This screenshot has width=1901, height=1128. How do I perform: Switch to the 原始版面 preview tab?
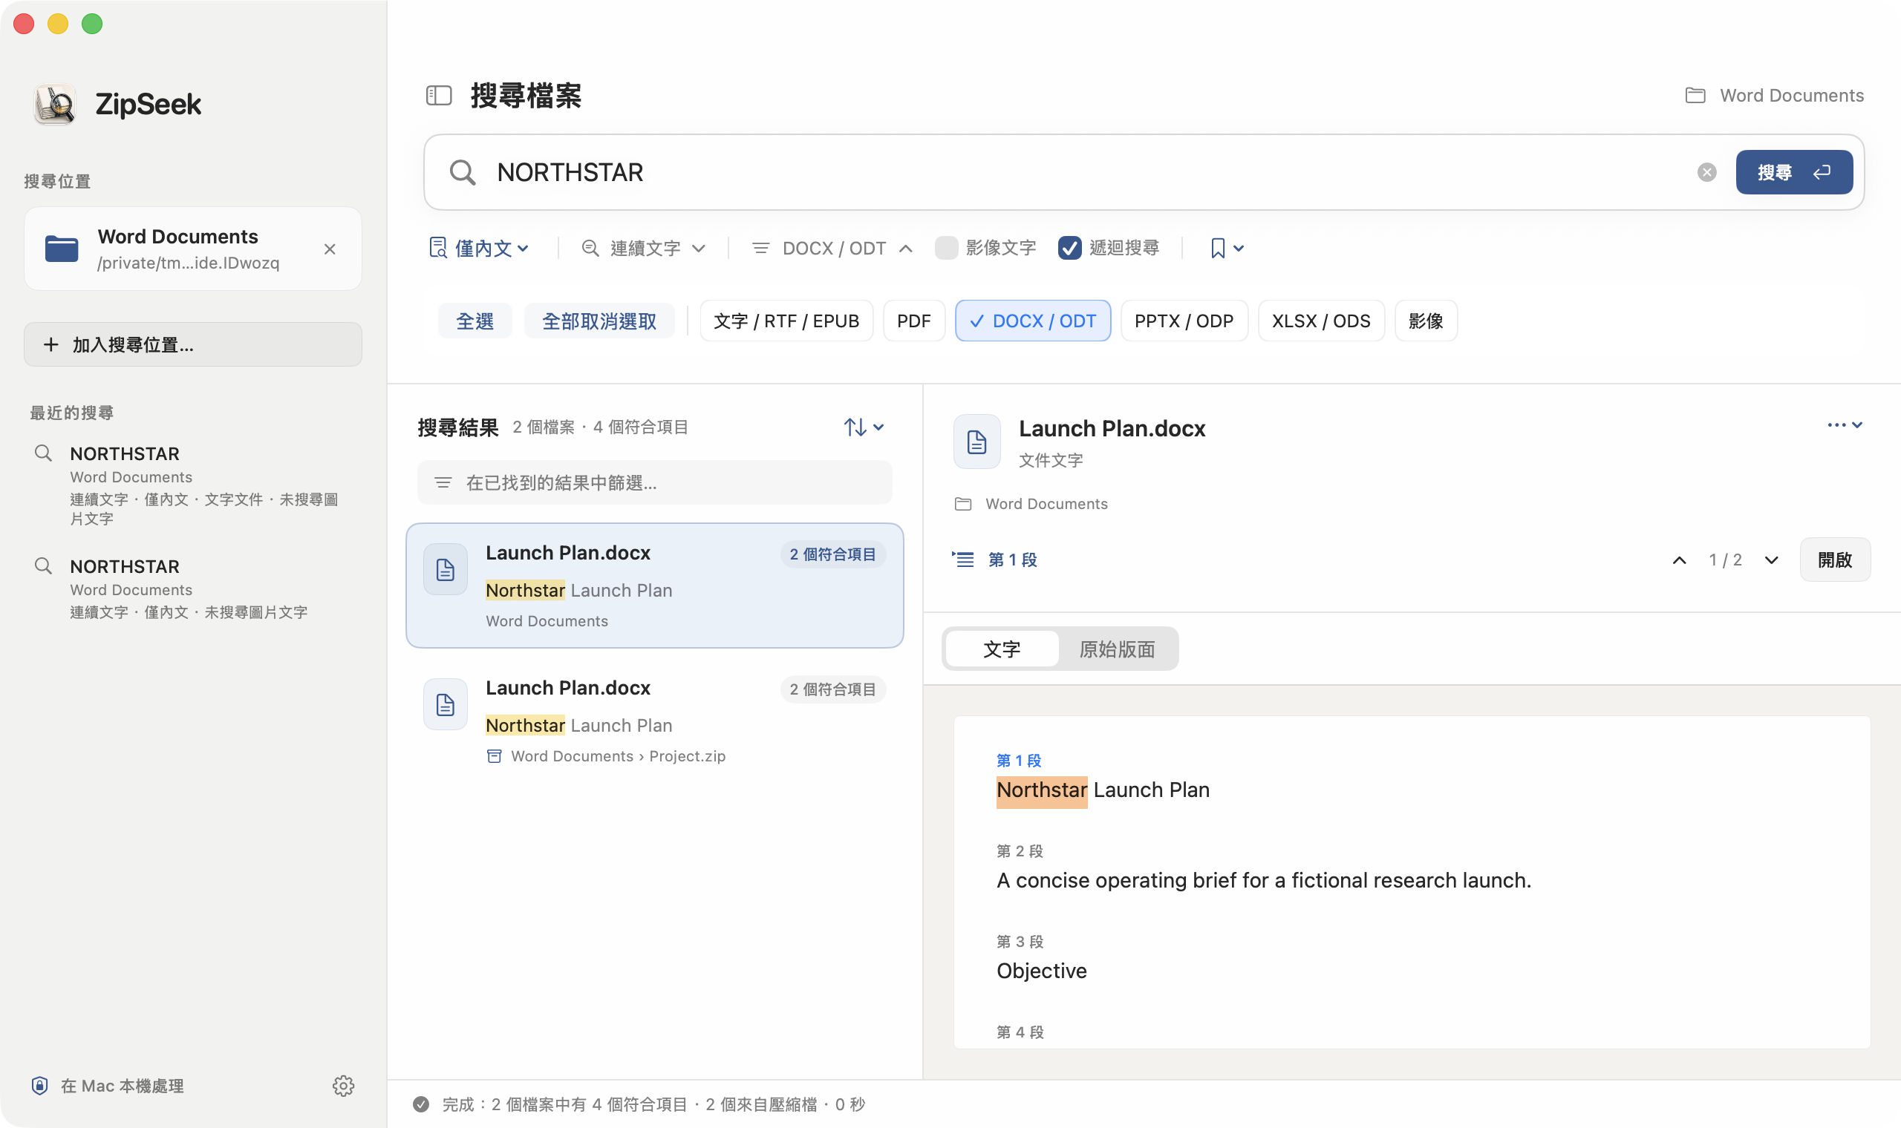tap(1117, 649)
